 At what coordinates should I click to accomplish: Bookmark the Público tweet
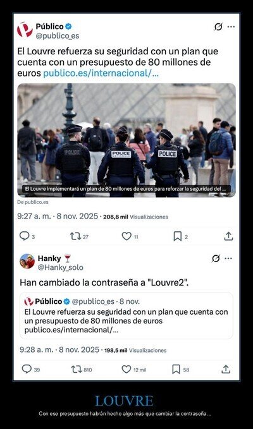tap(178, 236)
